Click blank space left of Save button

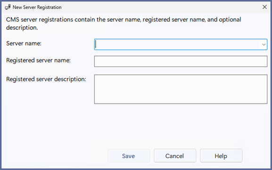pos(56,156)
